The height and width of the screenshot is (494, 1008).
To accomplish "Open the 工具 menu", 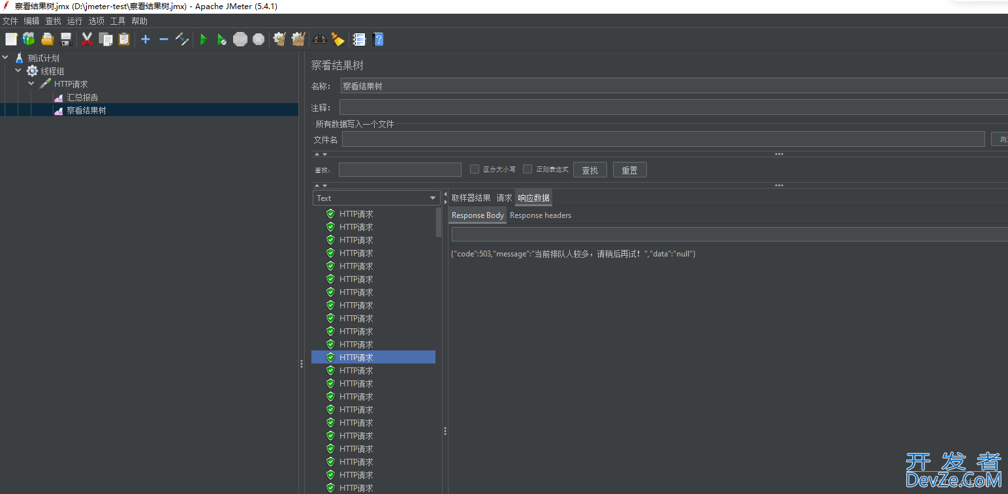I will [x=118, y=21].
